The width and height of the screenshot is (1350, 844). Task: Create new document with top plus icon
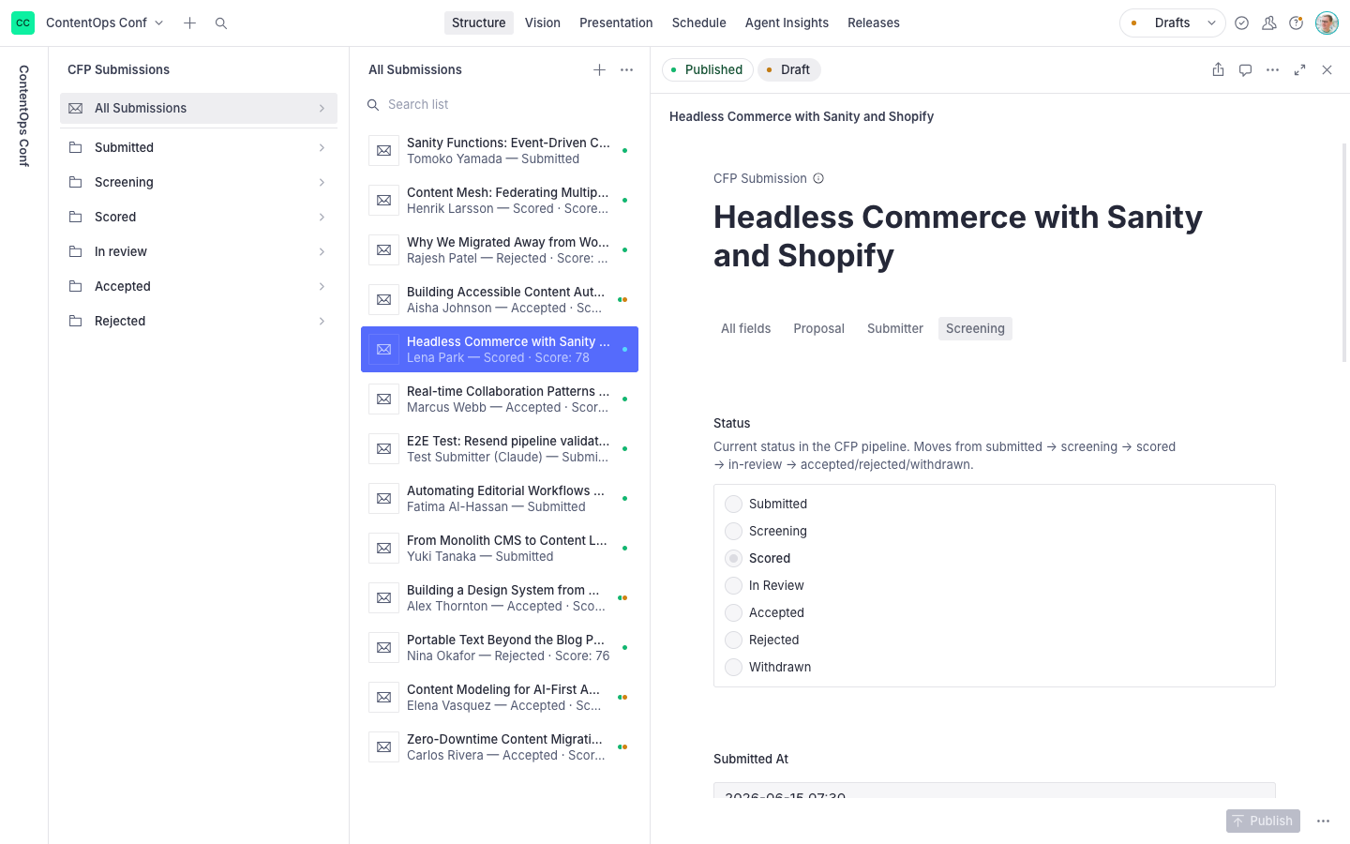pos(189,23)
